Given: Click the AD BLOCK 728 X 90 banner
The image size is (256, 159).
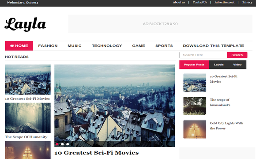Looking at the screenshot, I should pyautogui.click(x=160, y=24).
